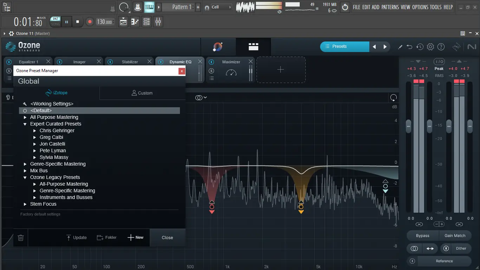The height and width of the screenshot is (270, 480).
Task: Add a new module using plus placeholder
Action: click(x=281, y=70)
